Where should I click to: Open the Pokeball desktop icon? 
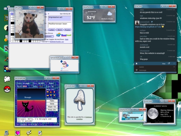[x=7, y=89]
